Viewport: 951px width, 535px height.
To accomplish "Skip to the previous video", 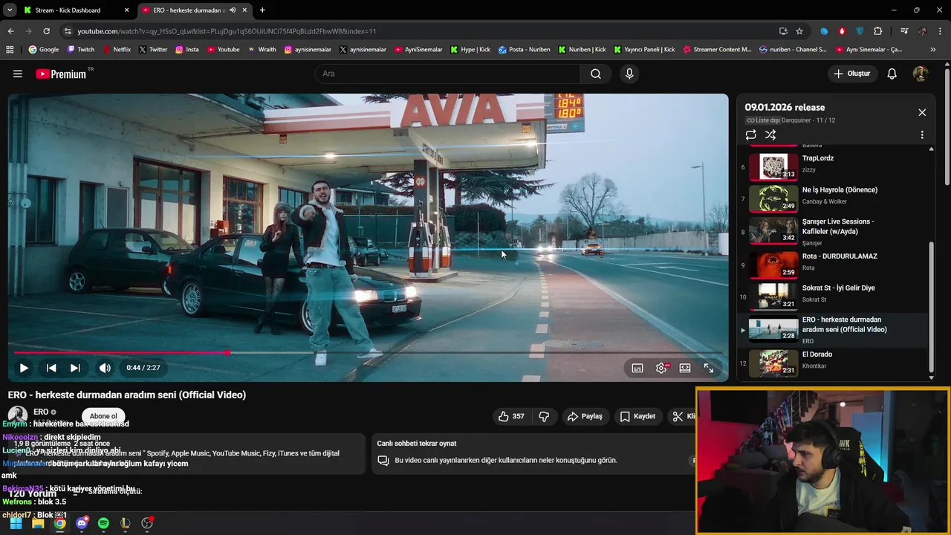I will pos(51,368).
